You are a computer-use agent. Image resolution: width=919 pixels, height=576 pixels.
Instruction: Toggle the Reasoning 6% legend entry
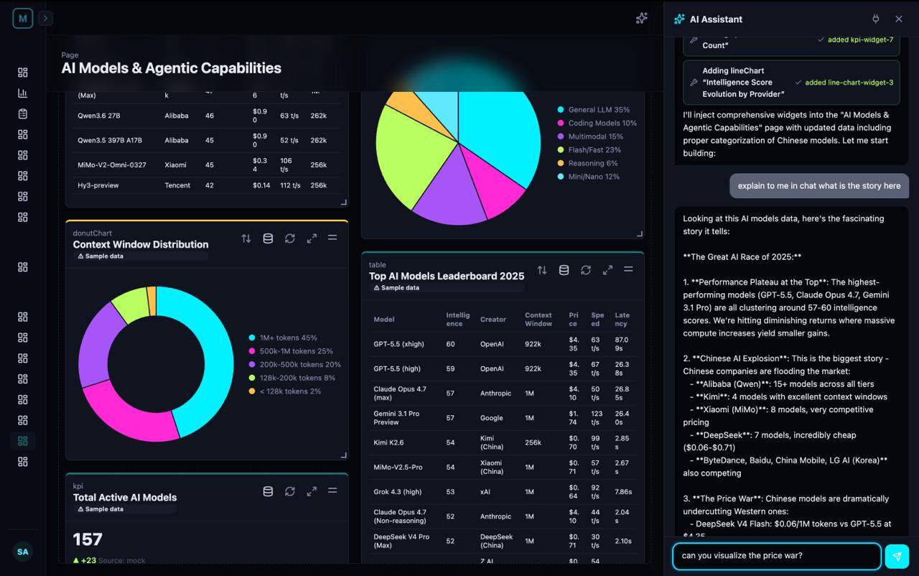tap(587, 163)
